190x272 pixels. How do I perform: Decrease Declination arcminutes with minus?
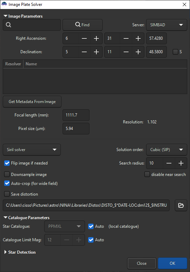126,52
